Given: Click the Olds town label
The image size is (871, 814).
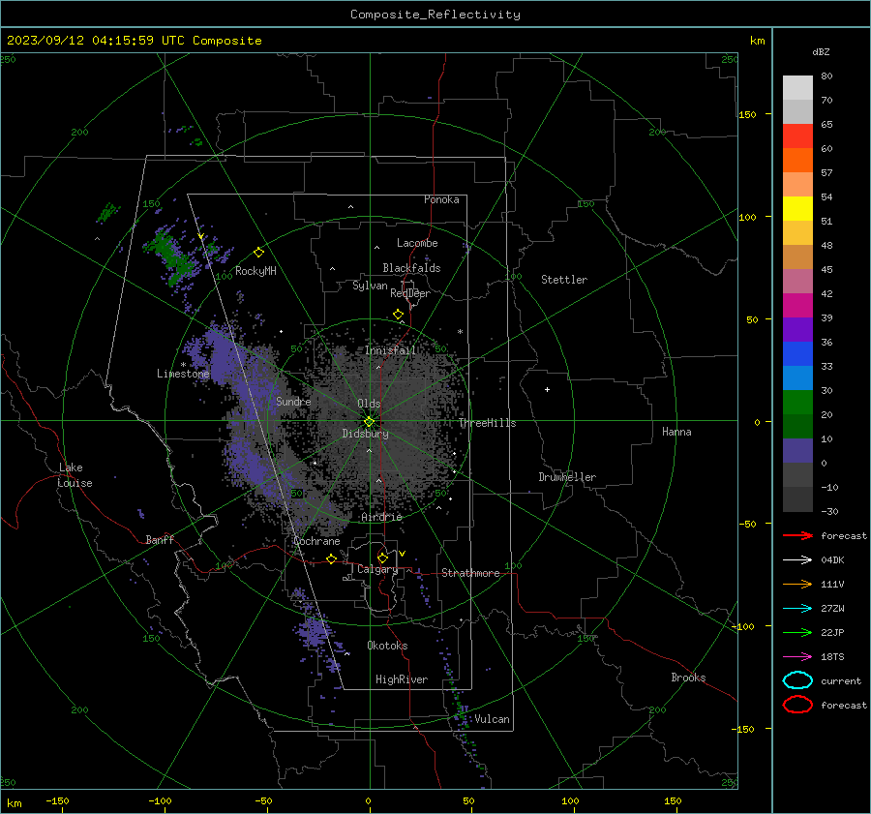Looking at the screenshot, I should [369, 403].
